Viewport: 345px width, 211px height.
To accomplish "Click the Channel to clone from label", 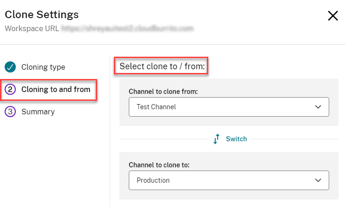I will pos(163,92).
